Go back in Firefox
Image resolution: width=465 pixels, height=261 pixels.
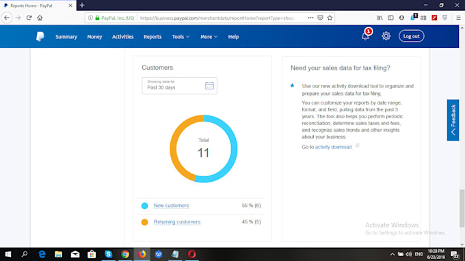tap(7, 18)
